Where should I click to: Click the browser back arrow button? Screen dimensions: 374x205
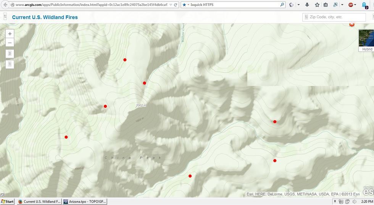[5, 5]
